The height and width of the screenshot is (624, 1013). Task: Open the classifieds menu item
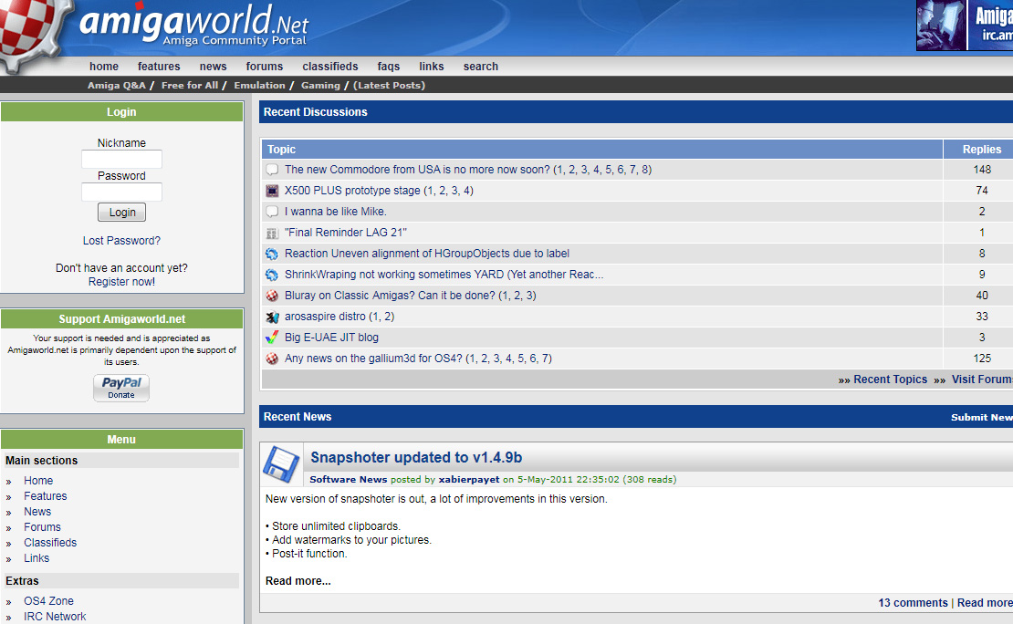pyautogui.click(x=329, y=67)
